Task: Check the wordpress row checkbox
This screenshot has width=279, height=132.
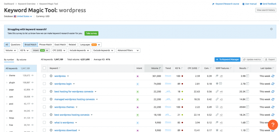Action: pos(44,76)
